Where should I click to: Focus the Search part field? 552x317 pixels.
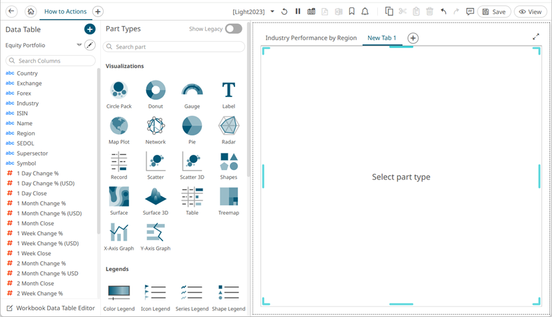click(174, 47)
